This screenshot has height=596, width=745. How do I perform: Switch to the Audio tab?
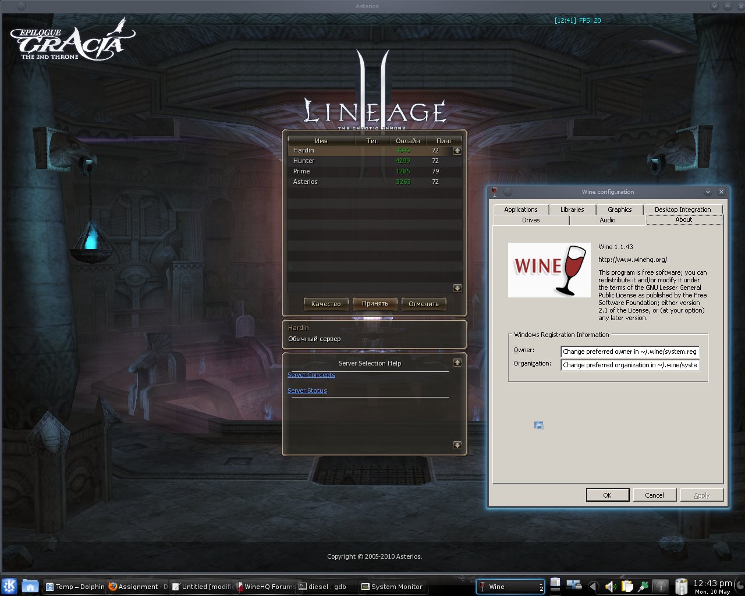pos(607,220)
